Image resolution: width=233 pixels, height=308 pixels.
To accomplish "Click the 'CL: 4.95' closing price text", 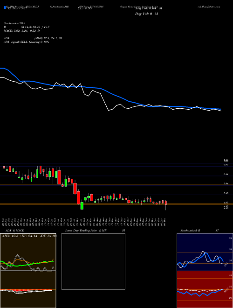I will (85, 8).
